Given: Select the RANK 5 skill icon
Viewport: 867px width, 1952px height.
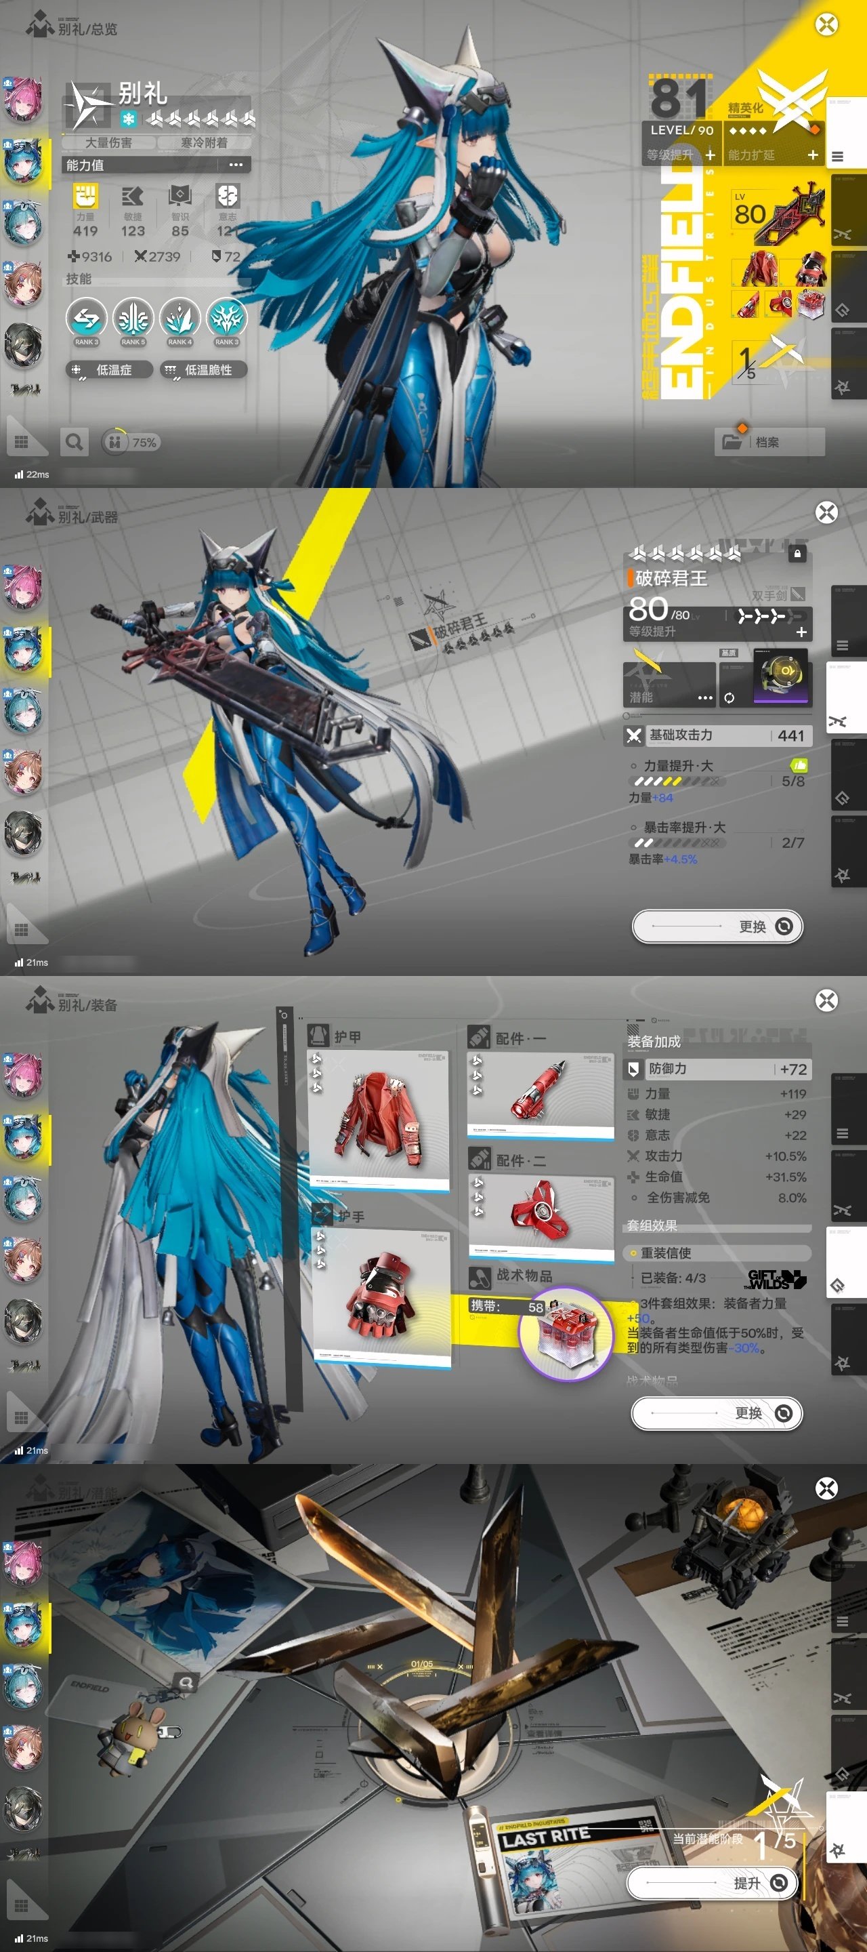Looking at the screenshot, I should pyautogui.click(x=133, y=319).
